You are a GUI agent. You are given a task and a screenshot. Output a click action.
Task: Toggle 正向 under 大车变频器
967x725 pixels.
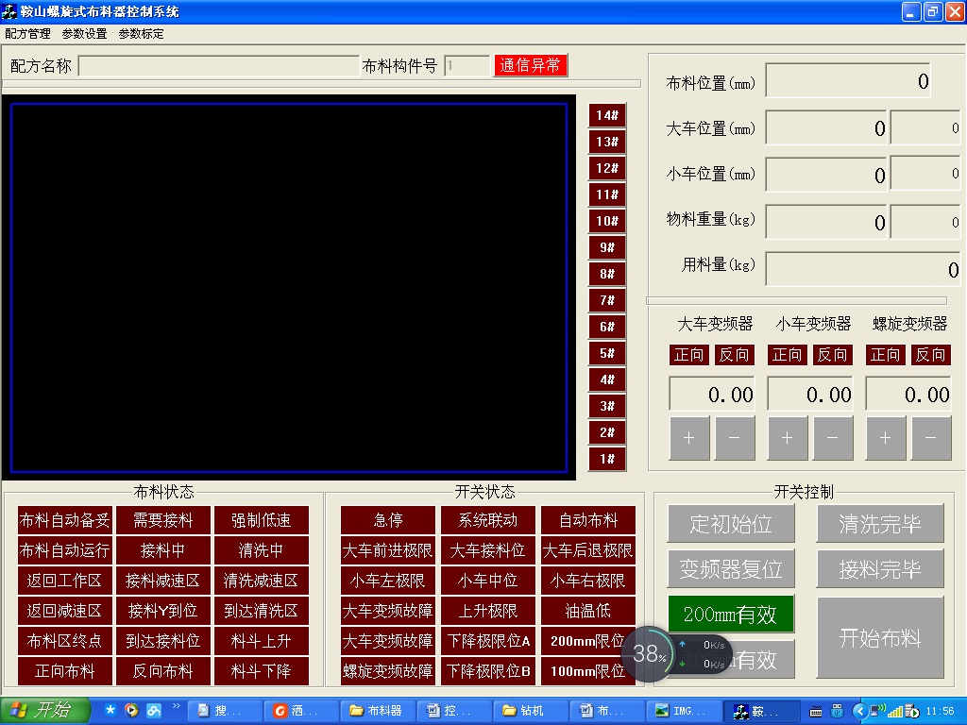688,355
